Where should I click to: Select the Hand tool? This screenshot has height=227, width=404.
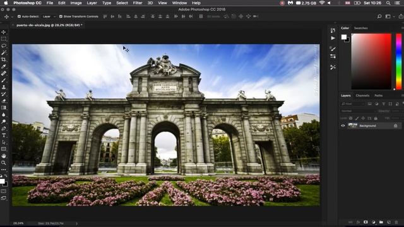click(4, 156)
